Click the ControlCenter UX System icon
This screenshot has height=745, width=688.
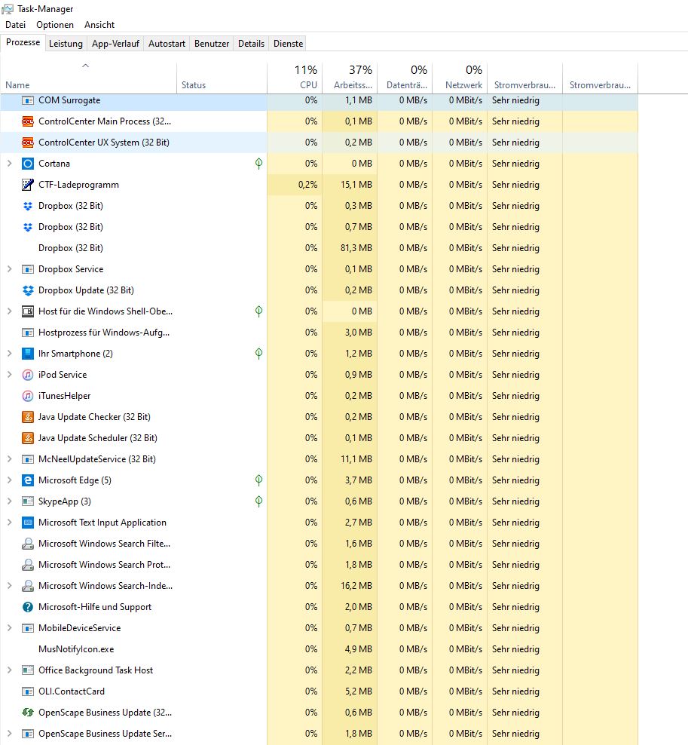[28, 142]
